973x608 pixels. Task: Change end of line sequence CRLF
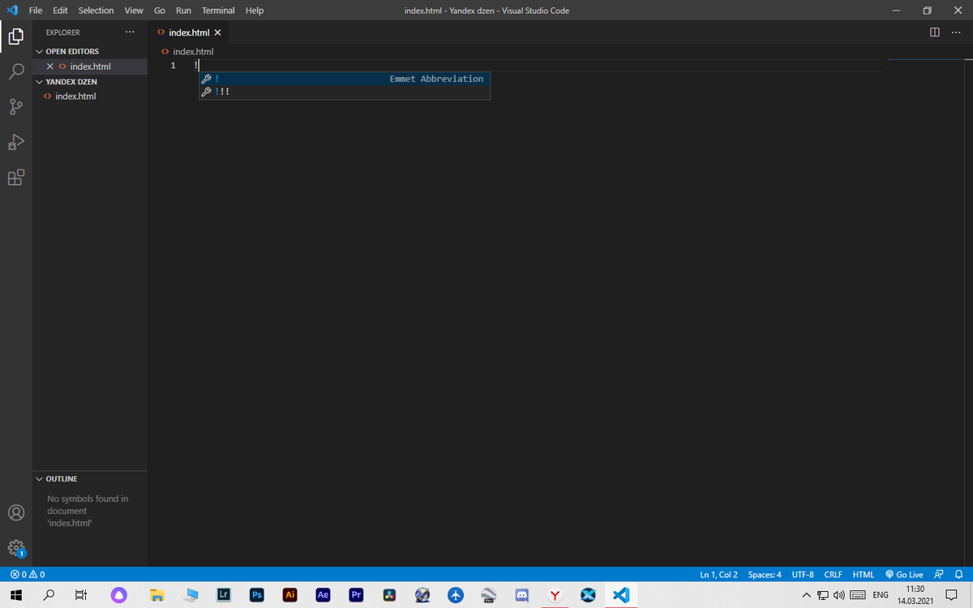pos(834,574)
